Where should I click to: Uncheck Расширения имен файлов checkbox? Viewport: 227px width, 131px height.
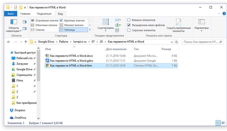[x=129, y=25]
